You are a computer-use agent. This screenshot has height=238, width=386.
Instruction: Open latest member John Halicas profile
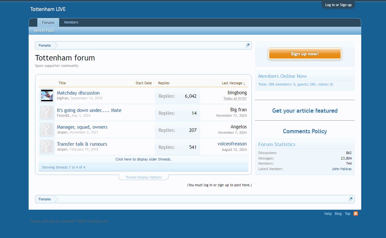pyautogui.click(x=342, y=169)
